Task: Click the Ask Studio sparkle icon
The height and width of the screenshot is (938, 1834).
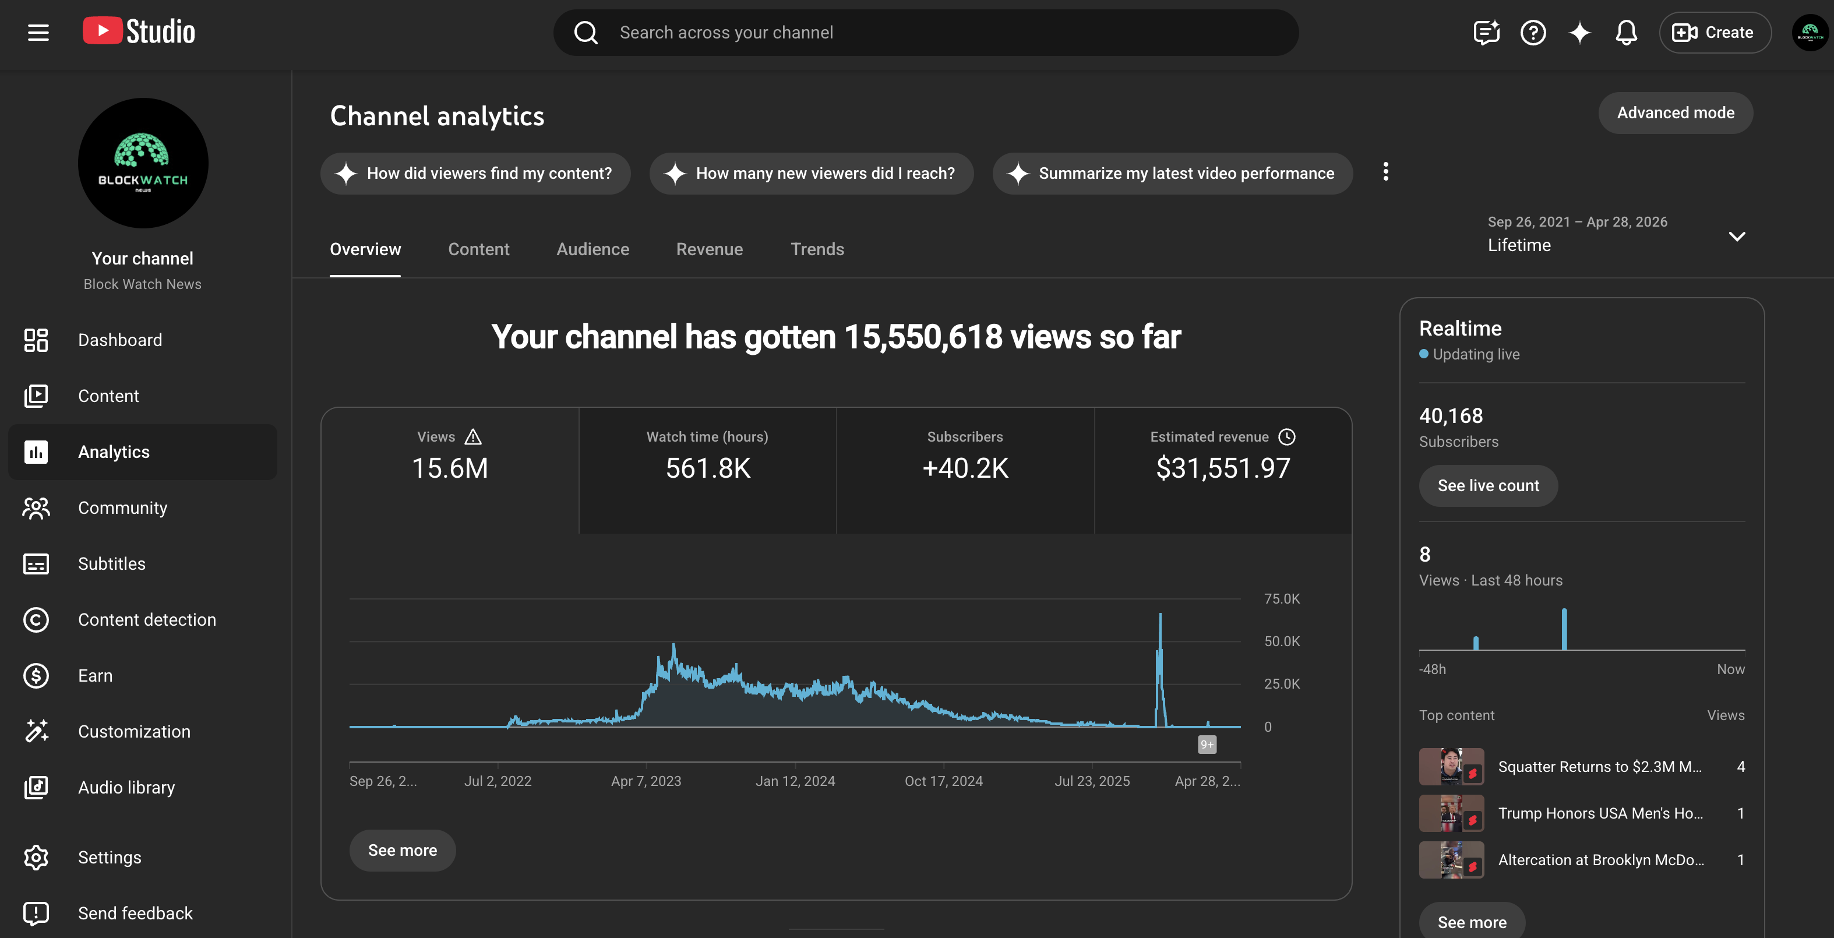Action: click(1580, 33)
